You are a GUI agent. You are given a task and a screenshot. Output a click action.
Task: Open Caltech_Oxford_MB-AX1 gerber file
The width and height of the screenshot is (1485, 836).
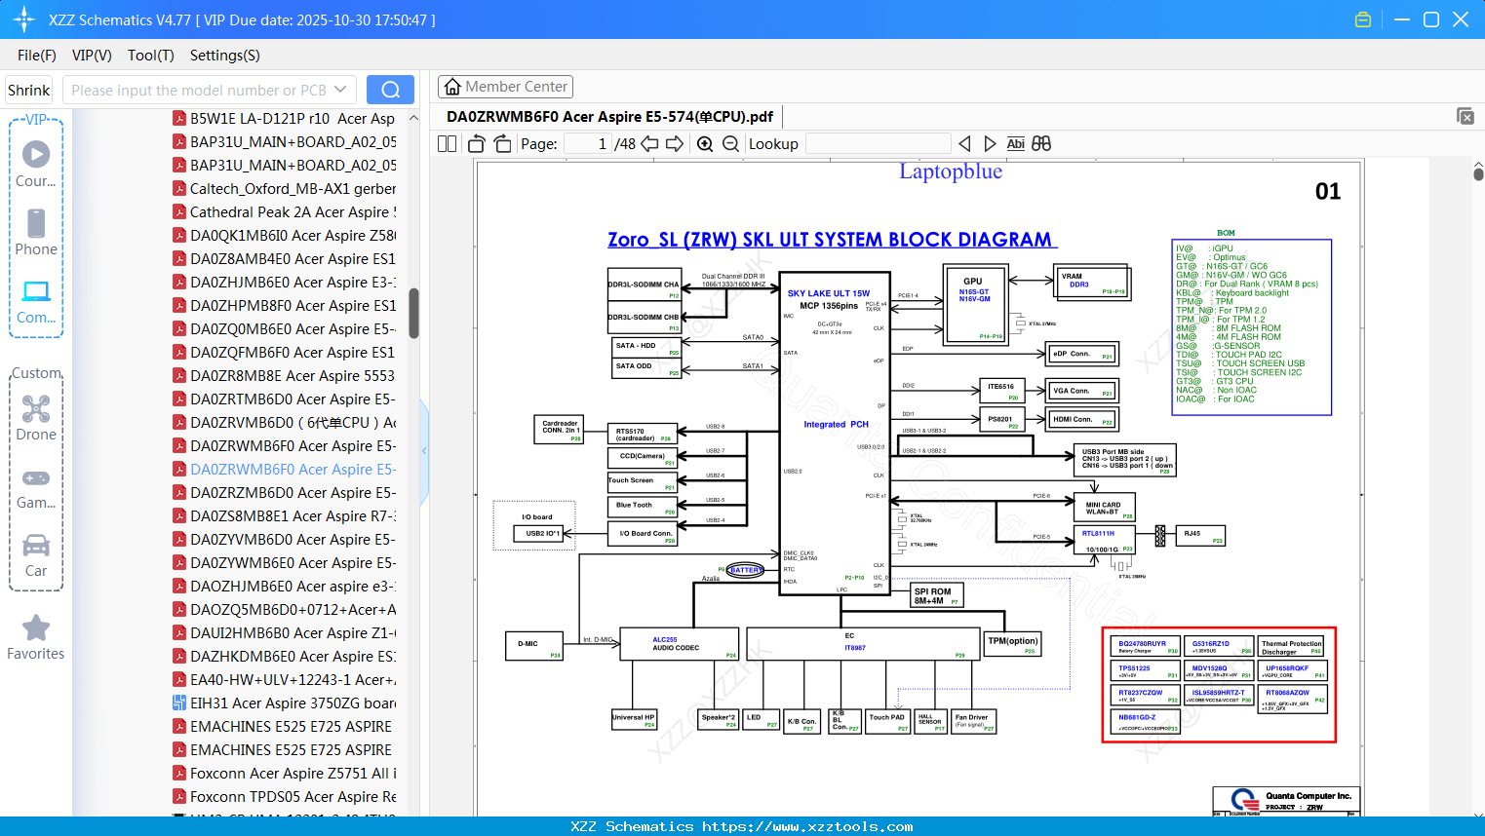[x=284, y=189]
